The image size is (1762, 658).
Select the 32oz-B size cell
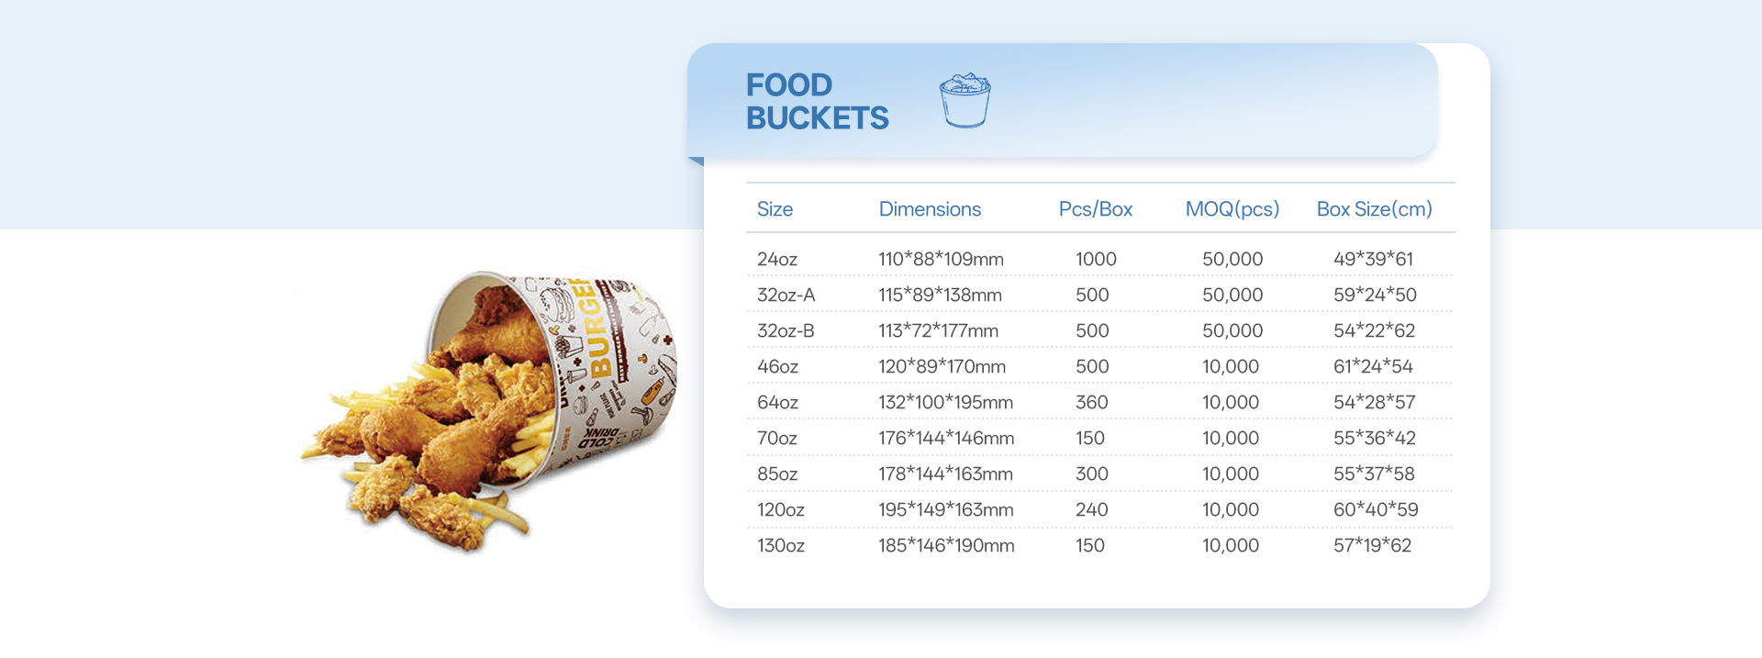click(x=786, y=331)
